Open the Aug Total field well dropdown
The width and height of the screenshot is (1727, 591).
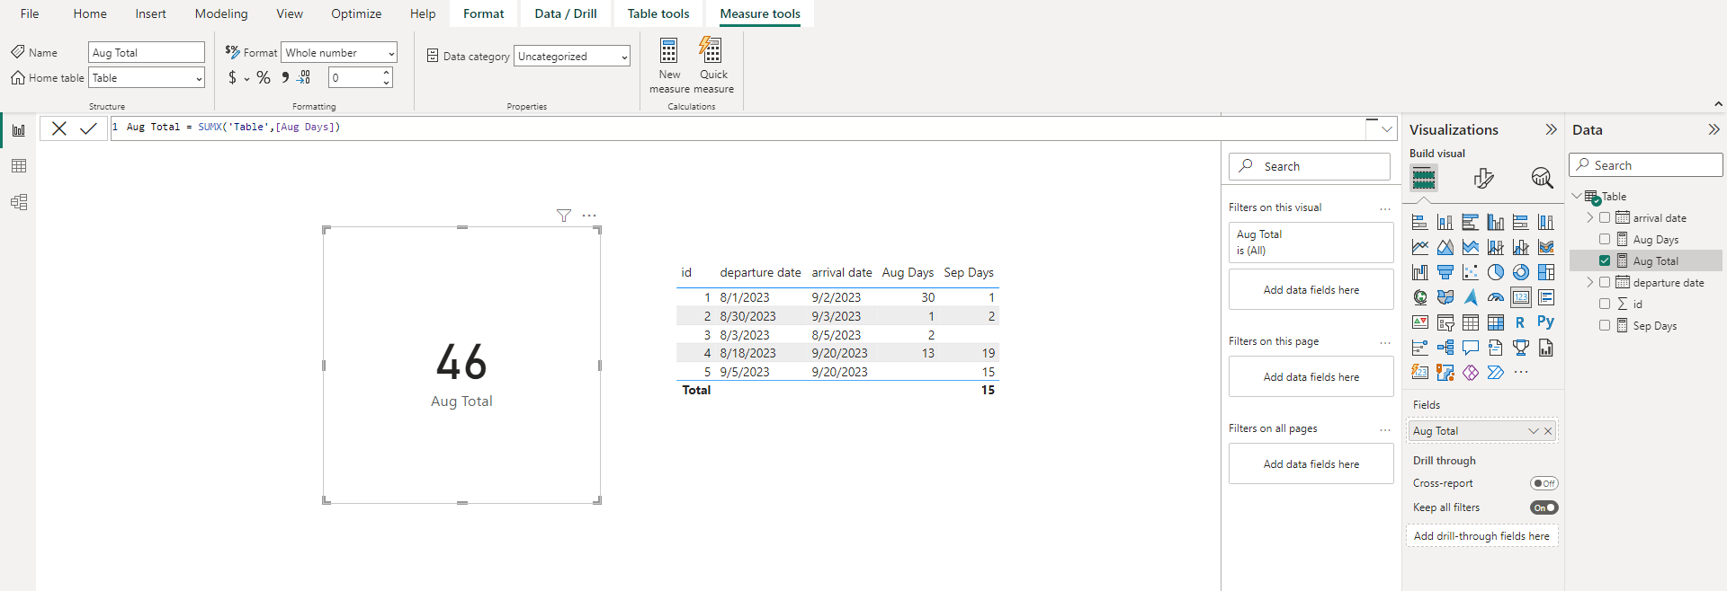click(x=1534, y=431)
